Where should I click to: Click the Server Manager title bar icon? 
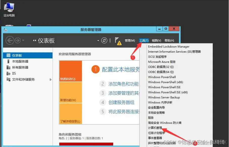coord(5,30)
